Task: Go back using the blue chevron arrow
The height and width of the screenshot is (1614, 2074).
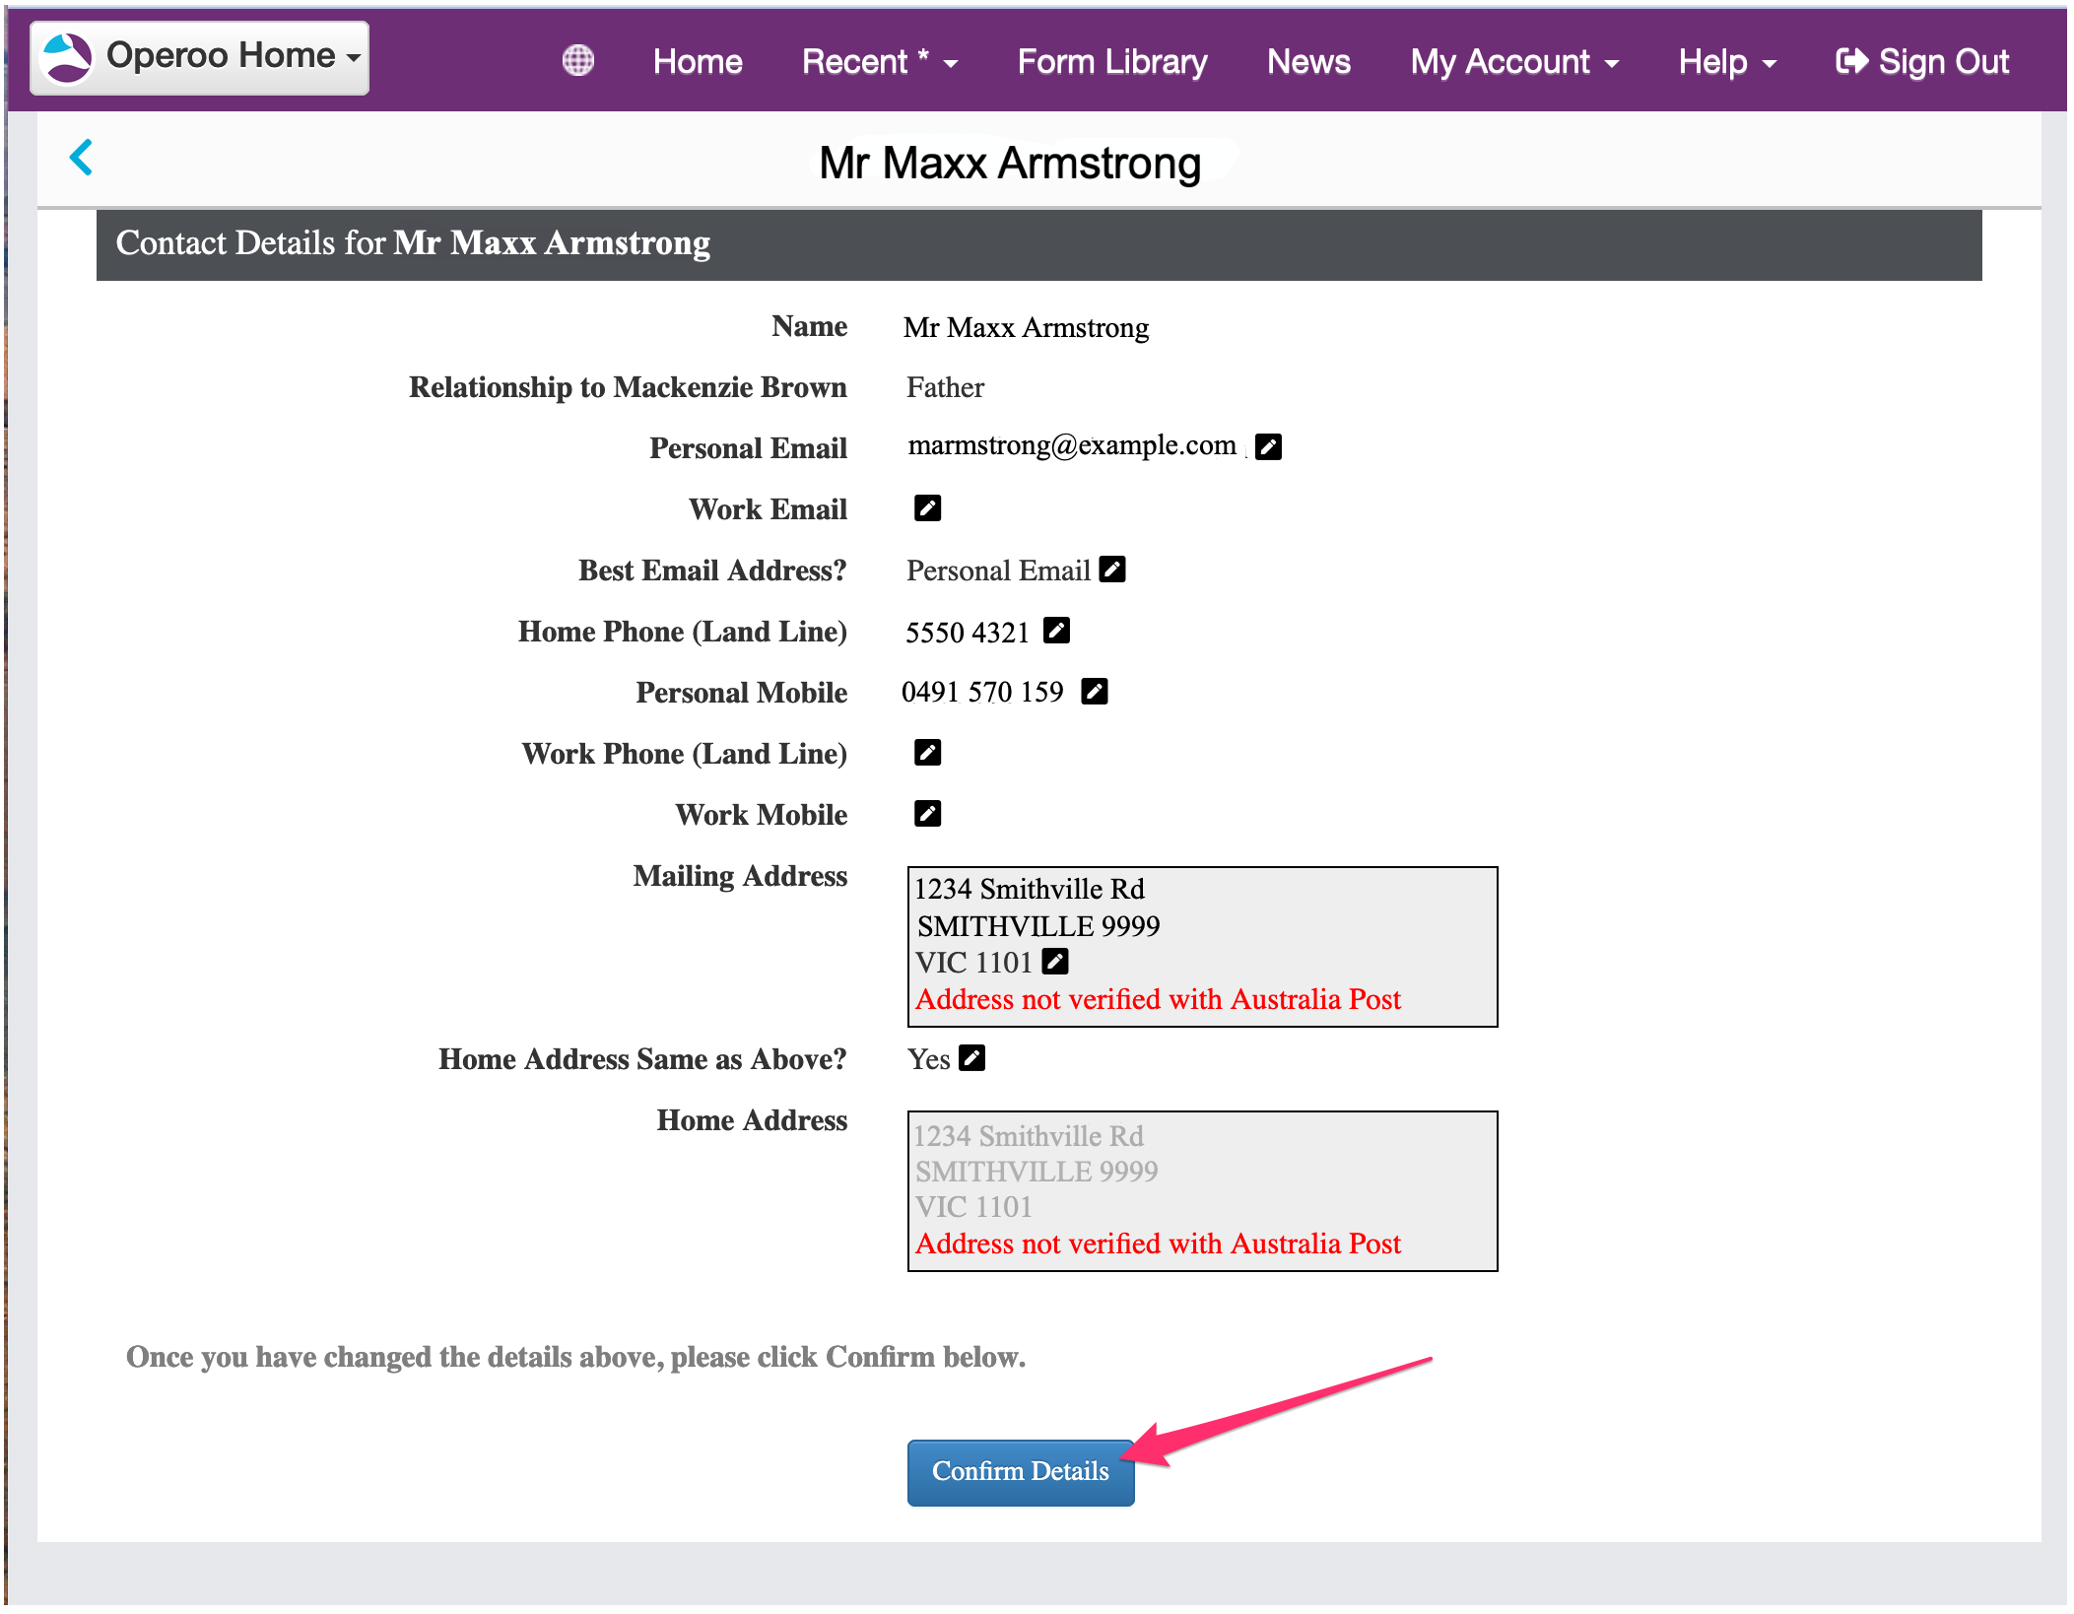Action: 82,158
